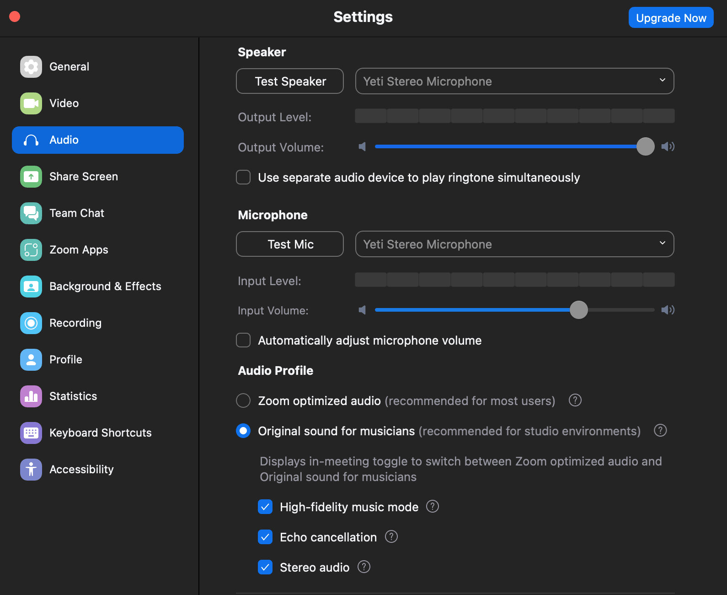Click the Output Level meter bar
727x595 pixels.
coord(514,116)
